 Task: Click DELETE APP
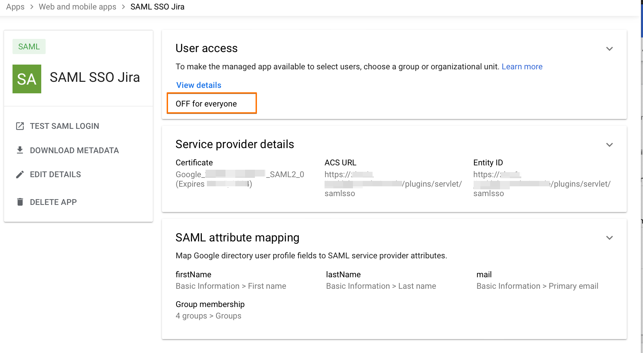point(53,202)
